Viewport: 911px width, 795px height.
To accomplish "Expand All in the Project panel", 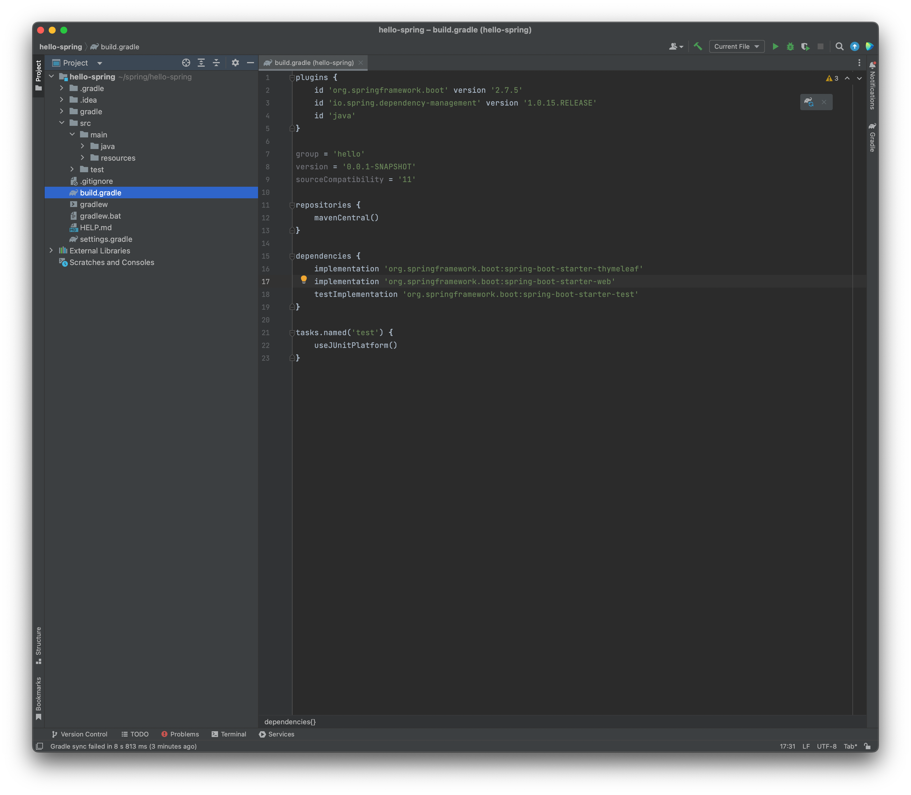I will (x=201, y=63).
